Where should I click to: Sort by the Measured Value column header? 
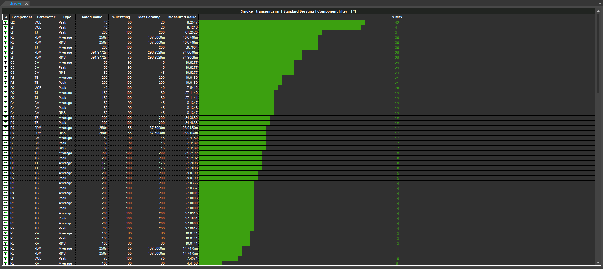pos(182,17)
